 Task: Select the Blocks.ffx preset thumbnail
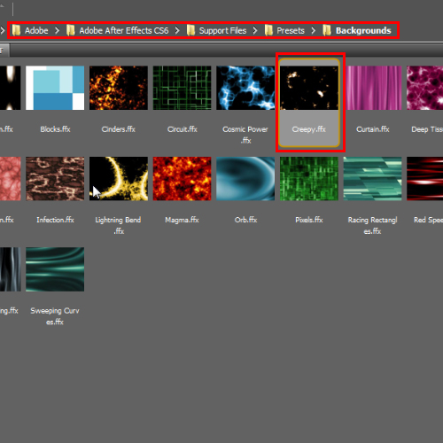click(x=55, y=88)
